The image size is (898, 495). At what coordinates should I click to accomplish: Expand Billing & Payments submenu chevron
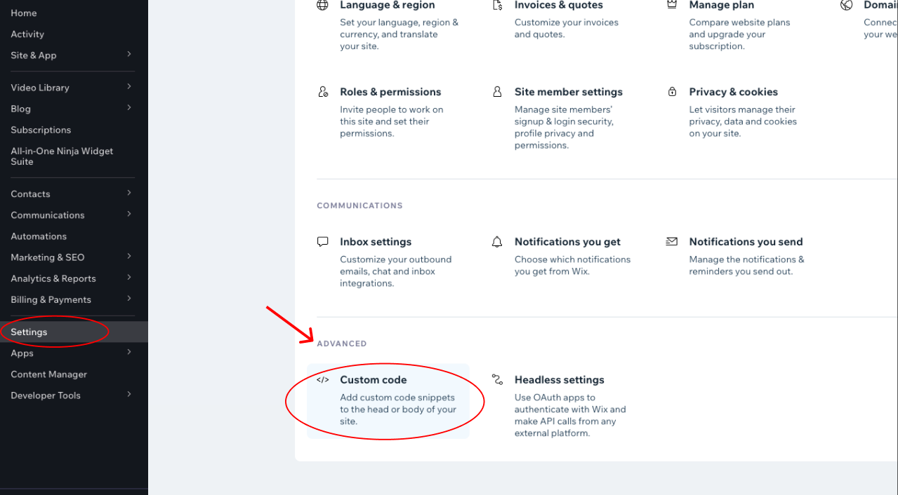pyautogui.click(x=129, y=299)
